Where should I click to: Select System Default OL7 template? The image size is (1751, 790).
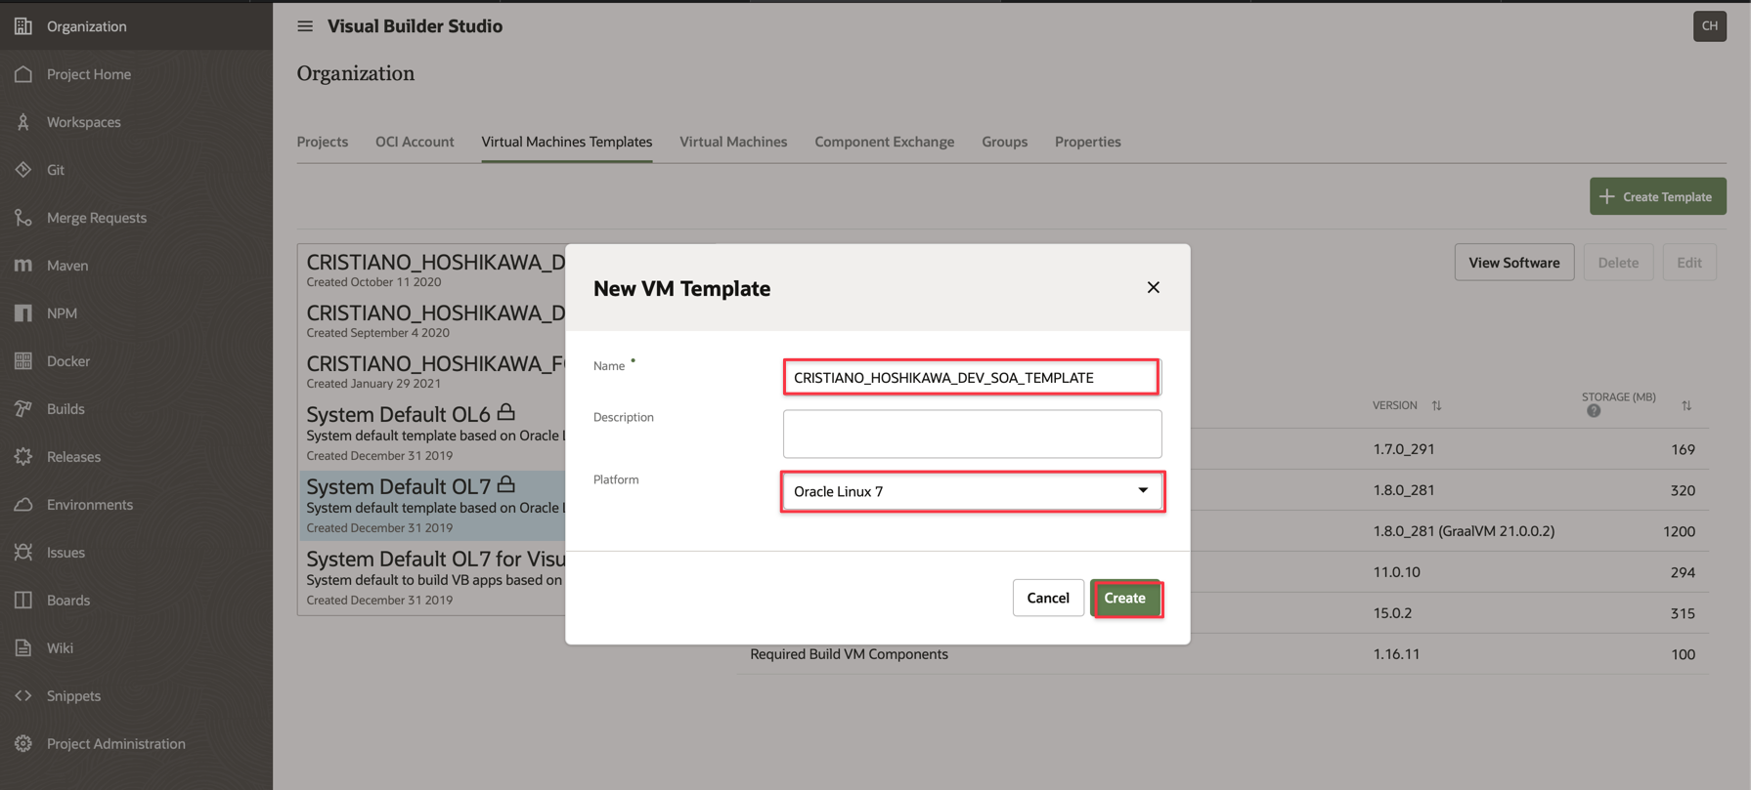click(432, 505)
